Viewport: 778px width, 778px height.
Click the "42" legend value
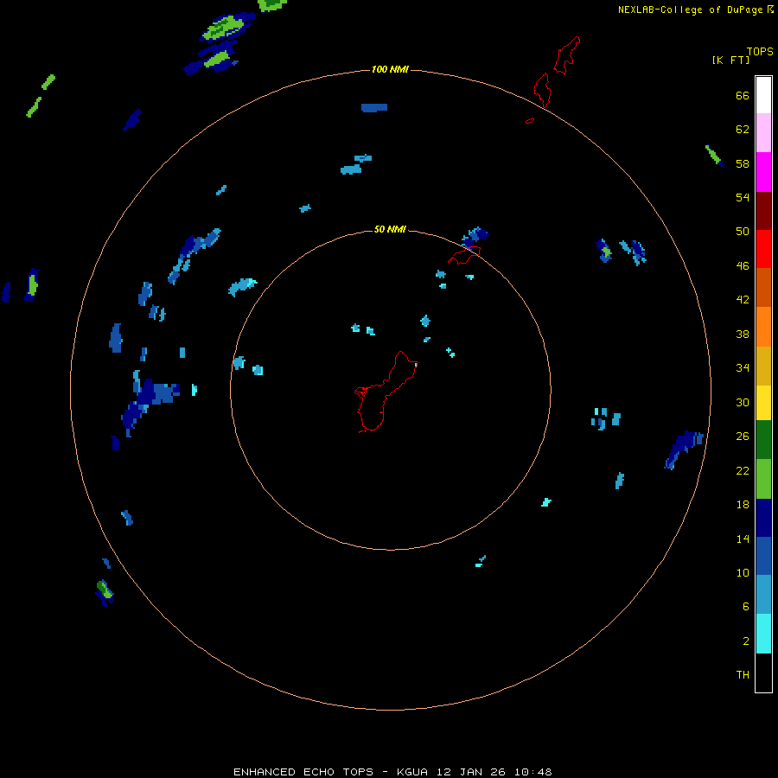click(x=743, y=300)
